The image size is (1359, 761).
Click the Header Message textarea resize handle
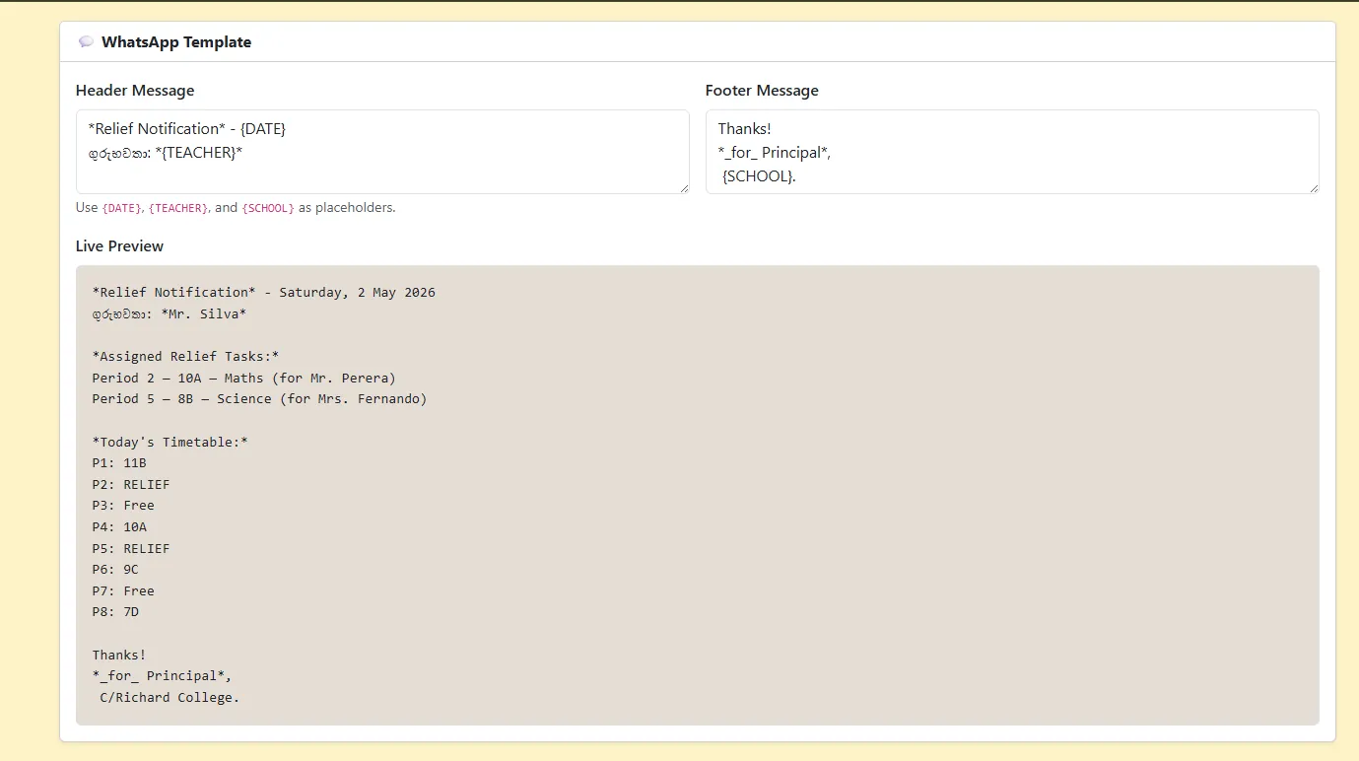coord(683,187)
